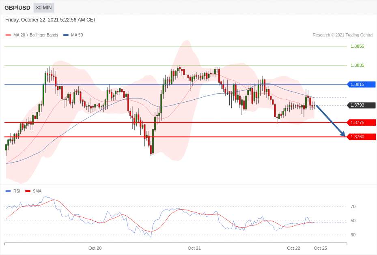The width and height of the screenshot is (377, 255).
Task: Click the Oct 21 date axis label
Action: click(x=194, y=248)
